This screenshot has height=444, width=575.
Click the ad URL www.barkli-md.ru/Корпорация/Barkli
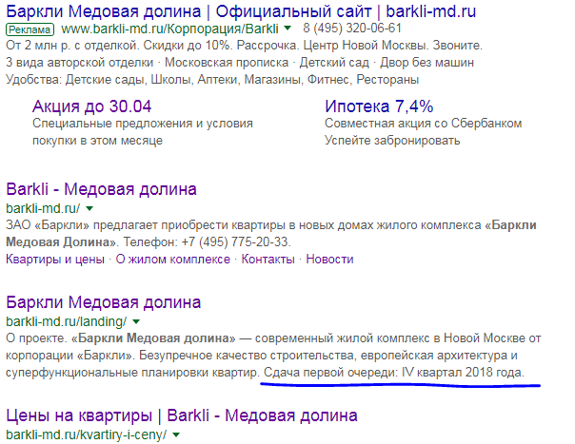[x=169, y=29]
